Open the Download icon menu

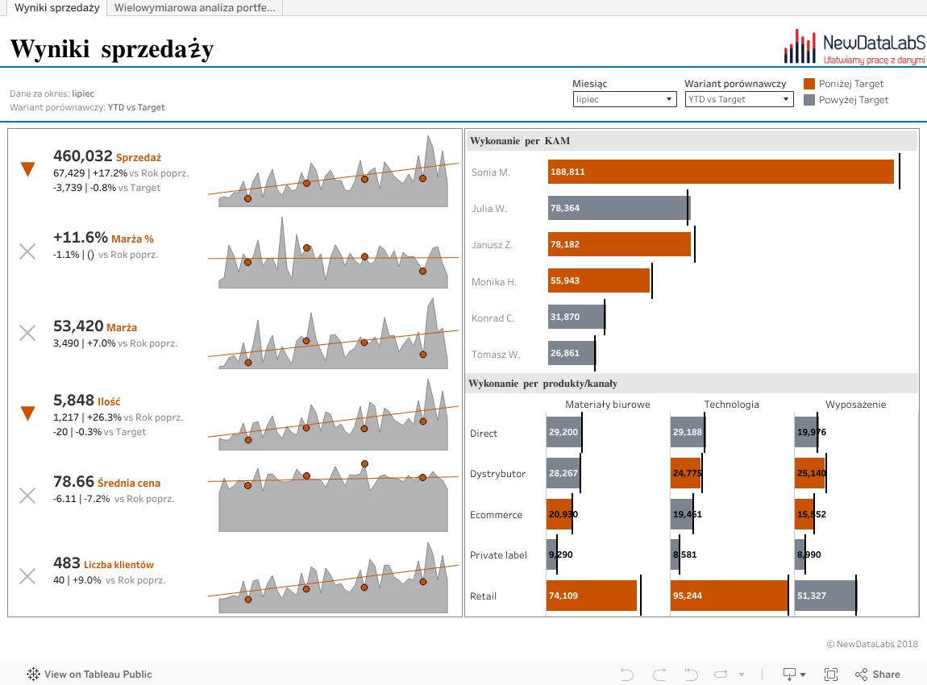pyautogui.click(x=789, y=675)
